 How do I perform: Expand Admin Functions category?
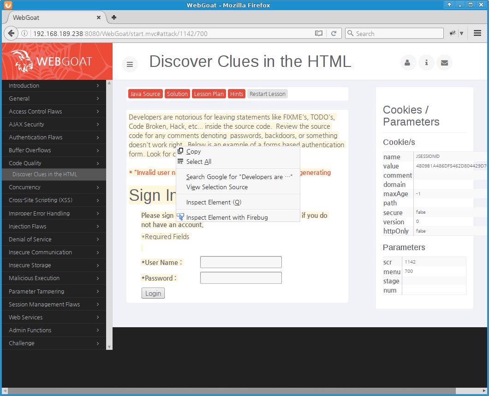click(x=54, y=330)
